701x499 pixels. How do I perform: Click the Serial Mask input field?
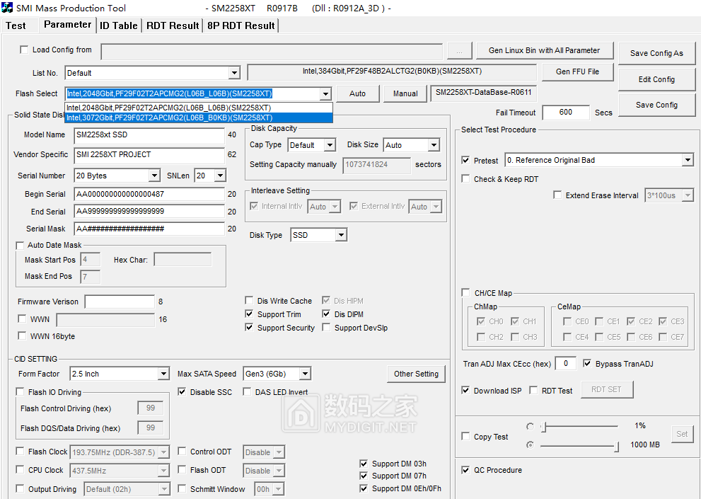(x=149, y=229)
